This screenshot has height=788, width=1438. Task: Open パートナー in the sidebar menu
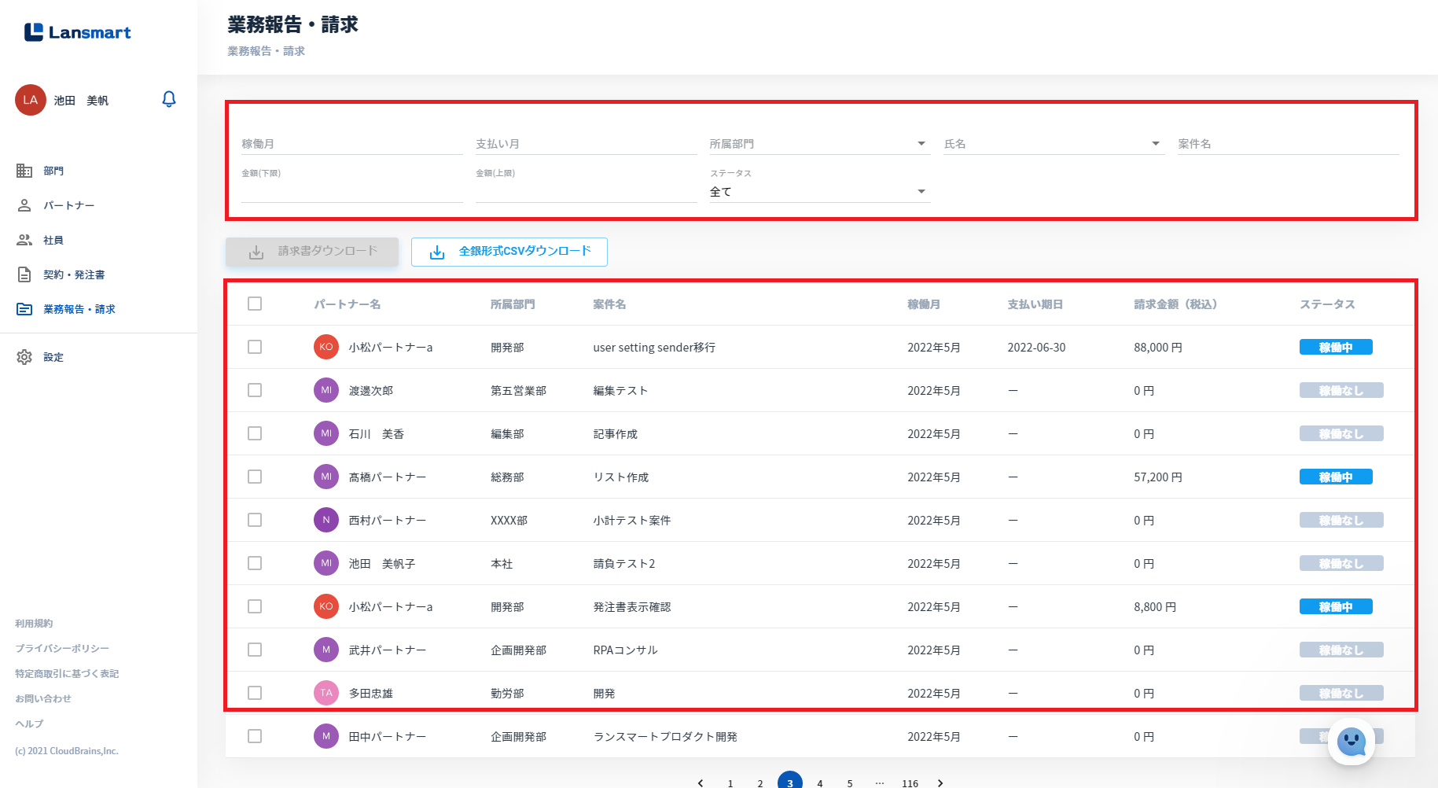click(x=68, y=205)
